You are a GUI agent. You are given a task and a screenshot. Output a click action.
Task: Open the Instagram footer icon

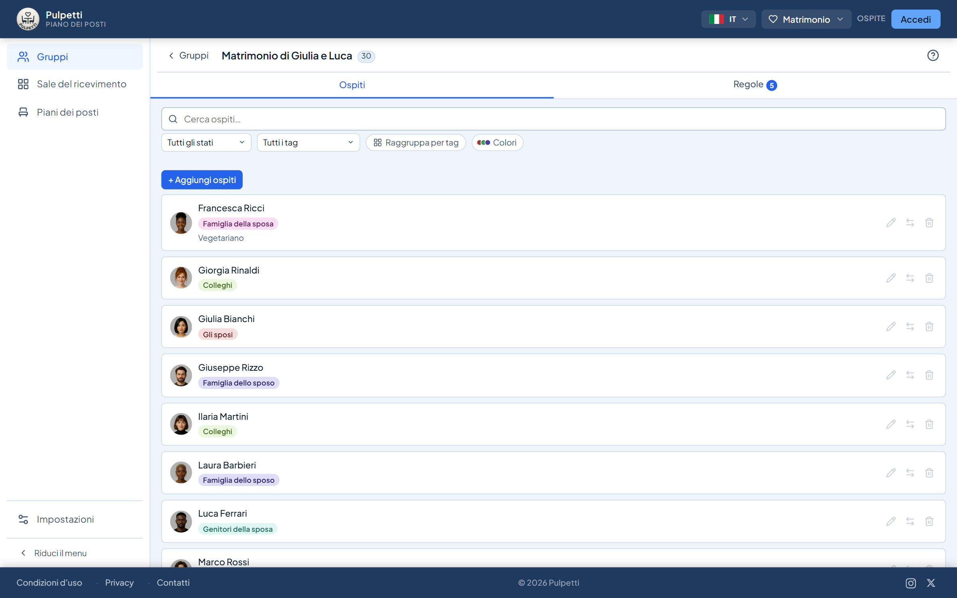coord(911,583)
